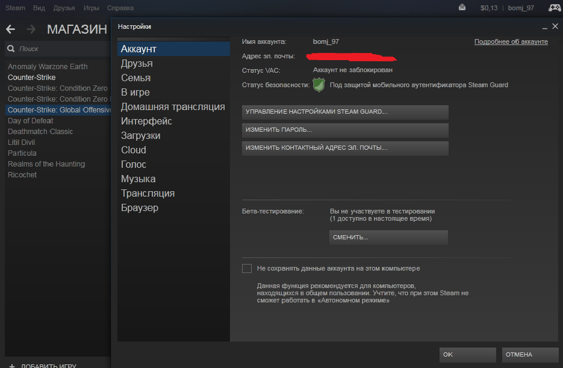Select the Семья settings category
This screenshot has height=368, width=563.
[173, 78]
